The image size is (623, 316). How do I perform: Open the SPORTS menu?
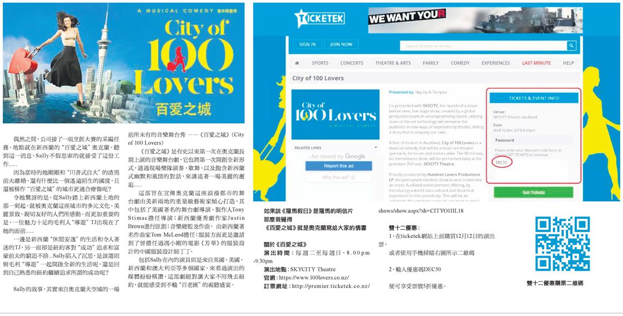320,63
